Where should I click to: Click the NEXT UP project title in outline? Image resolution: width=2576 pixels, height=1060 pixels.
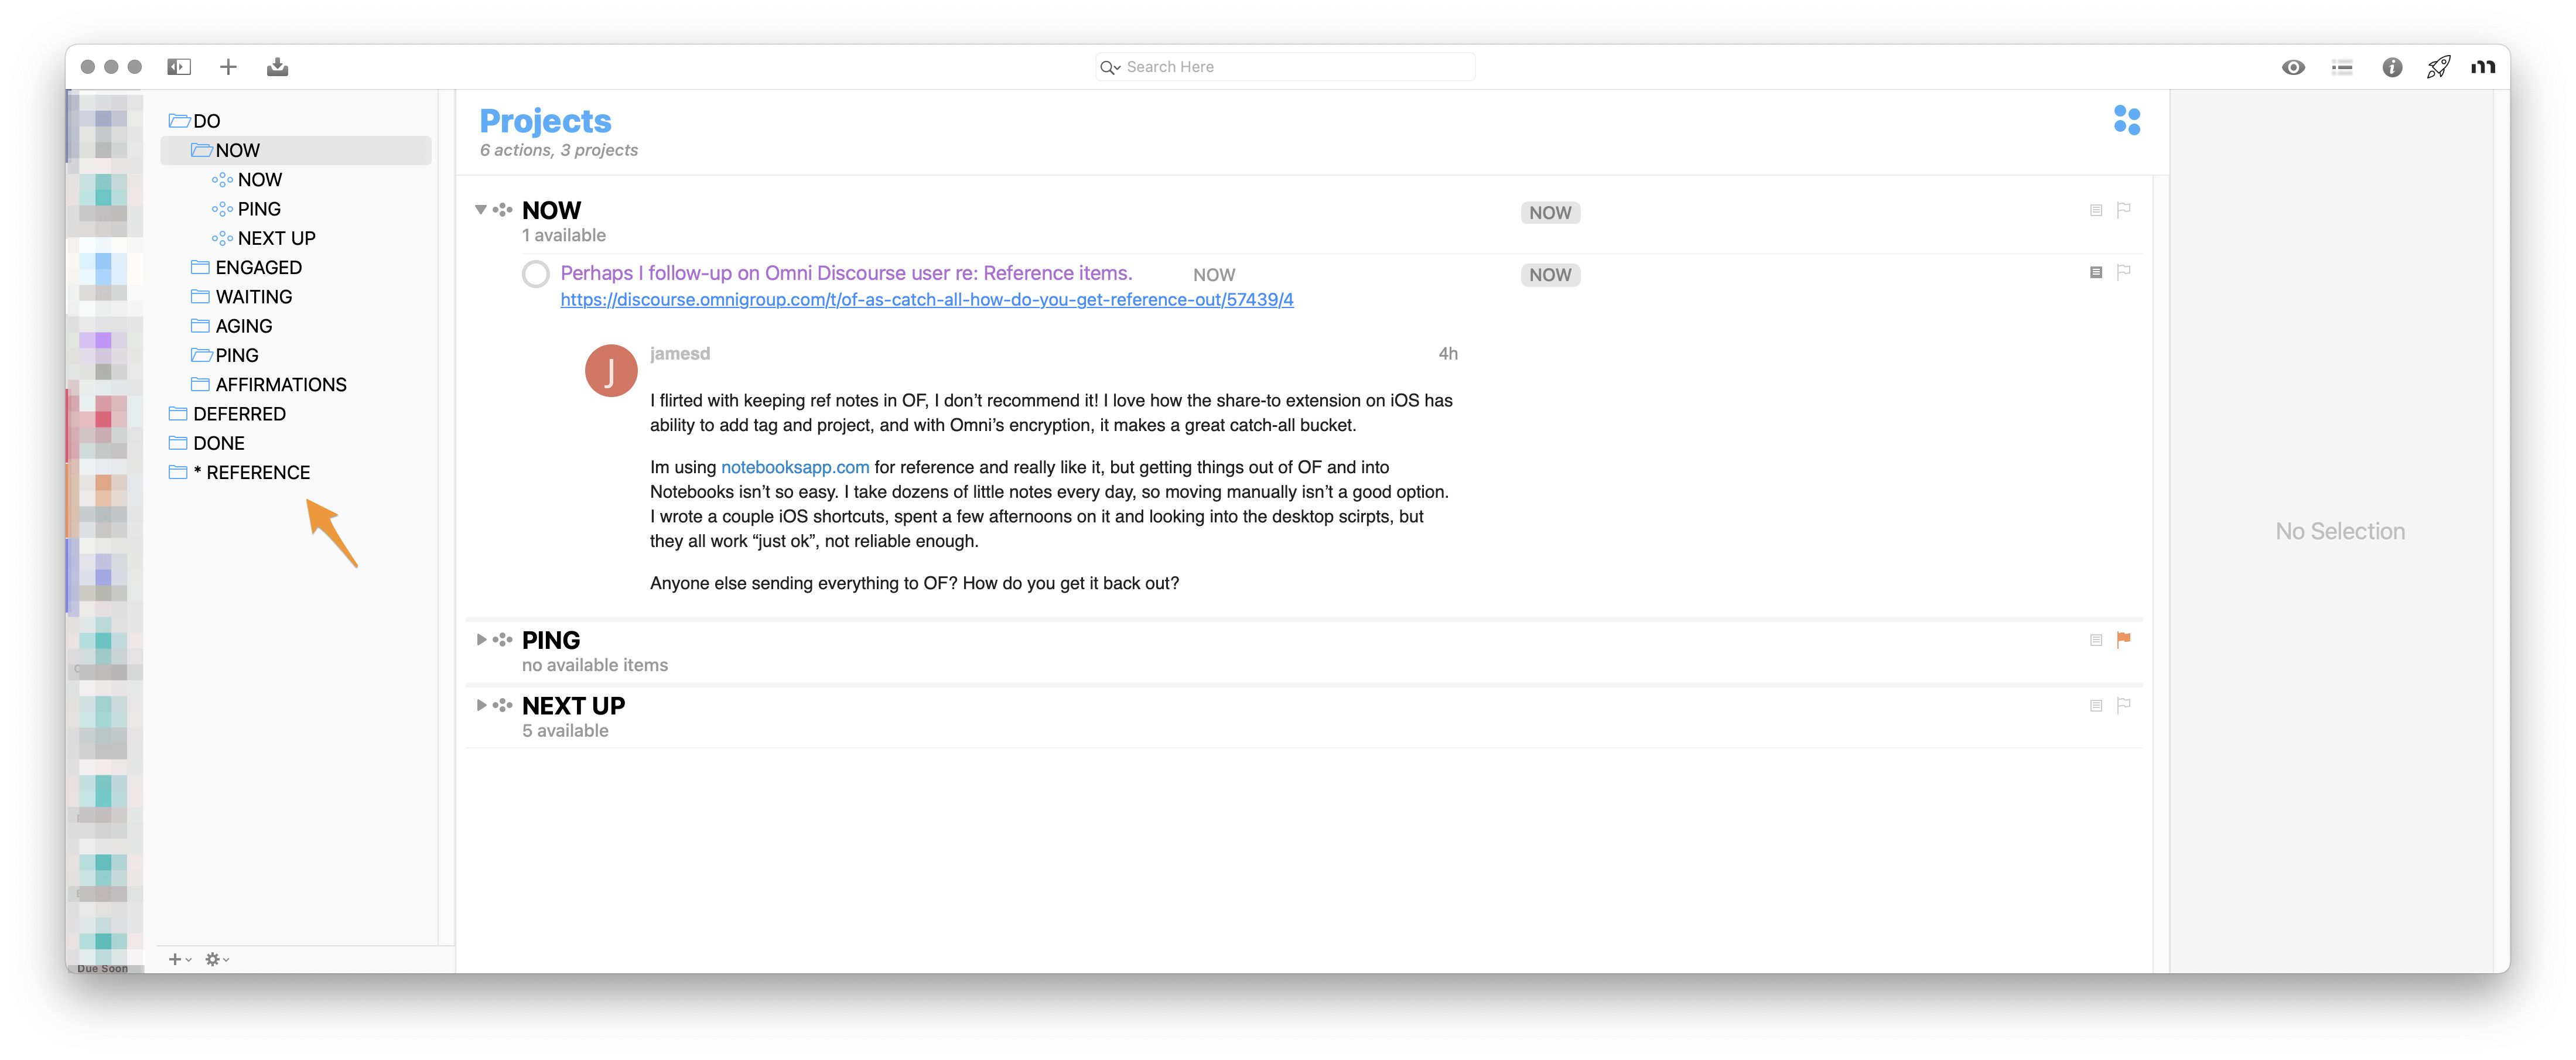(573, 706)
